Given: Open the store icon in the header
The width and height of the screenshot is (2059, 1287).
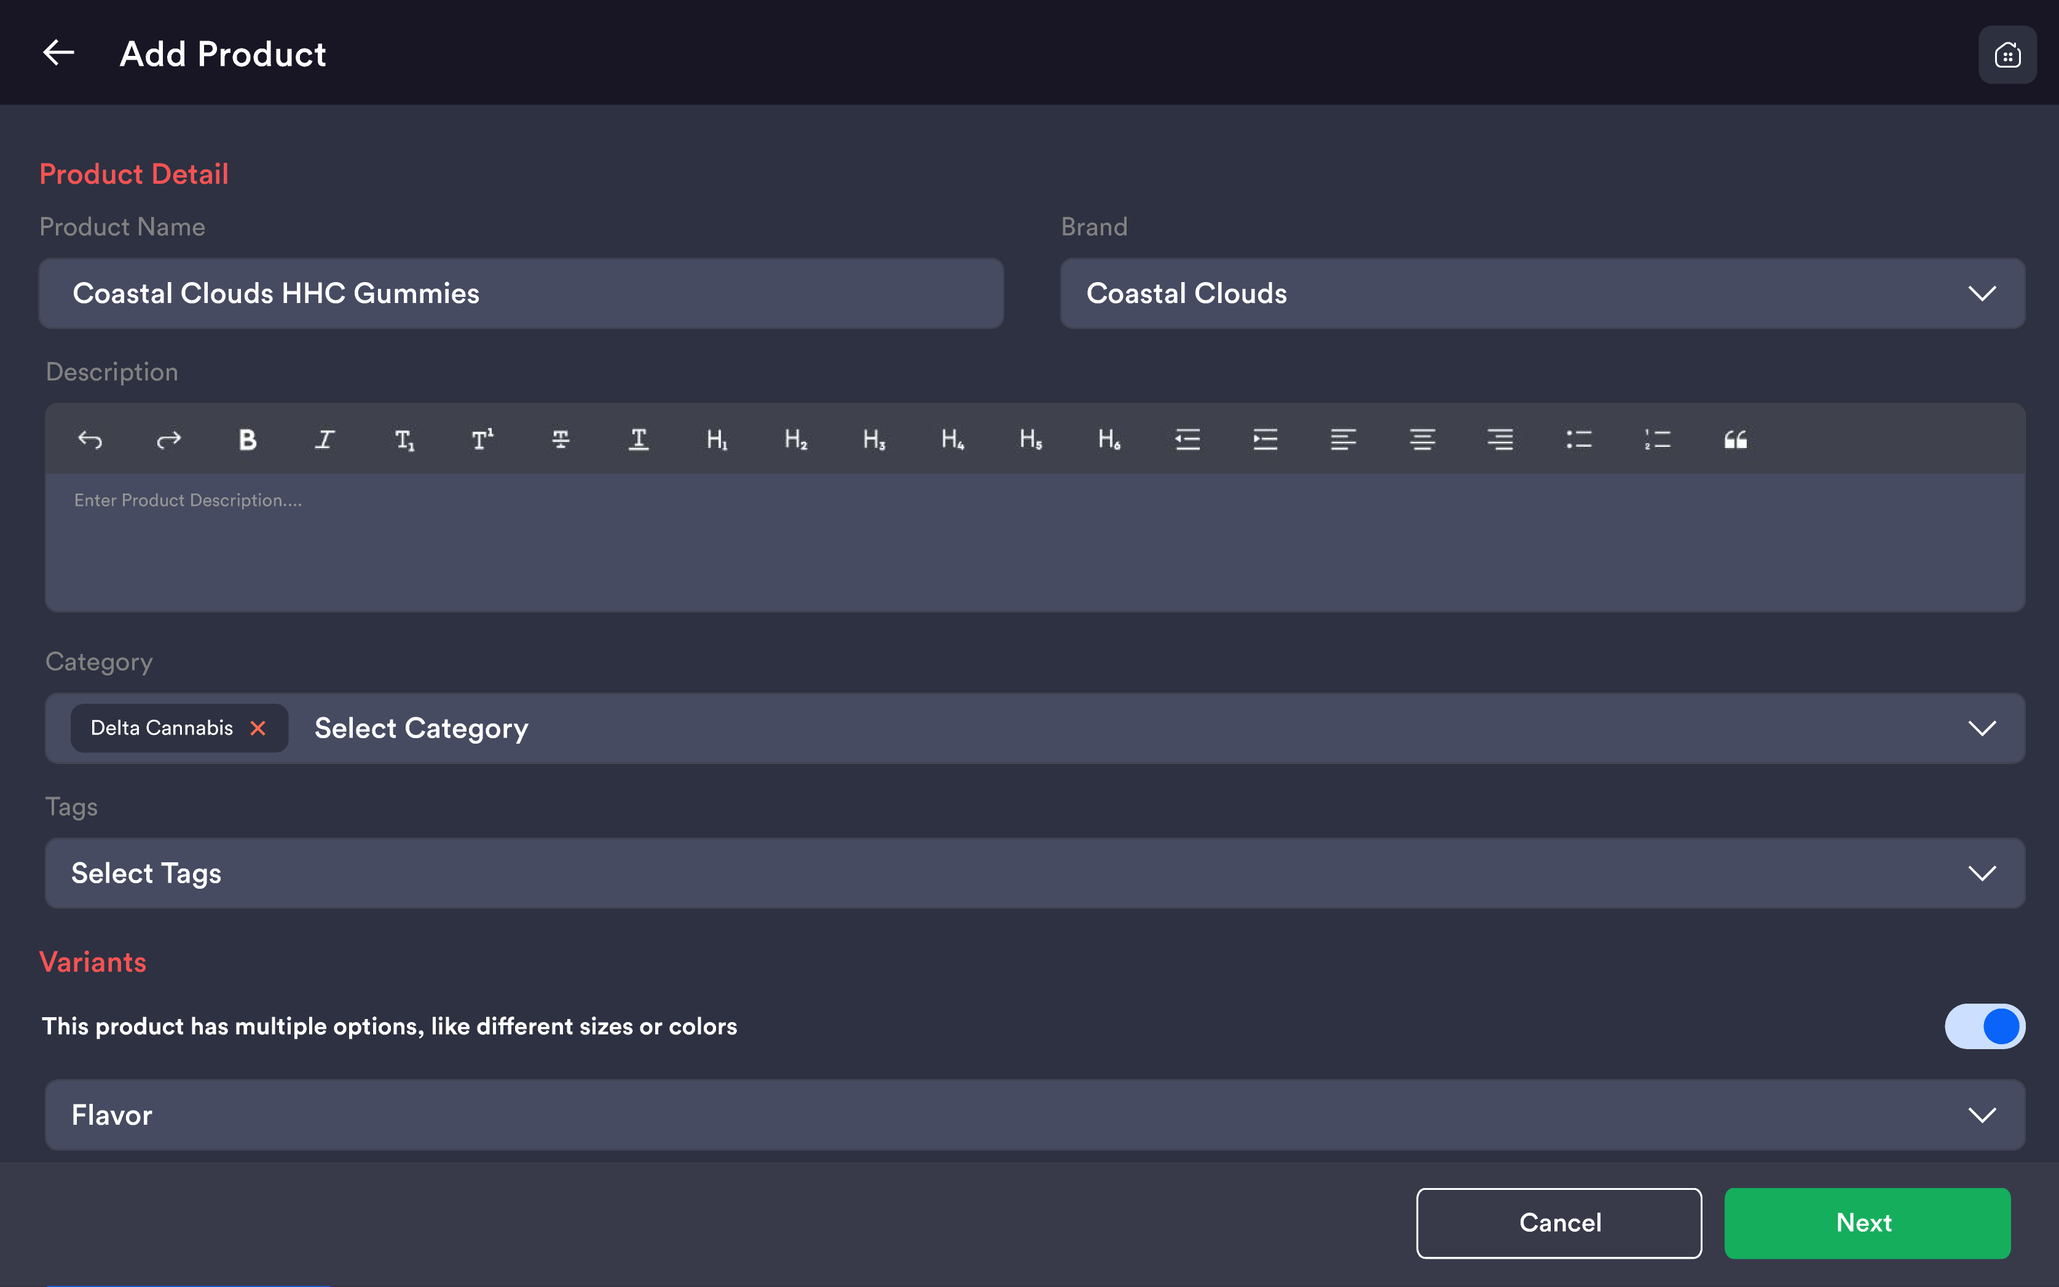Looking at the screenshot, I should coord(2007,55).
